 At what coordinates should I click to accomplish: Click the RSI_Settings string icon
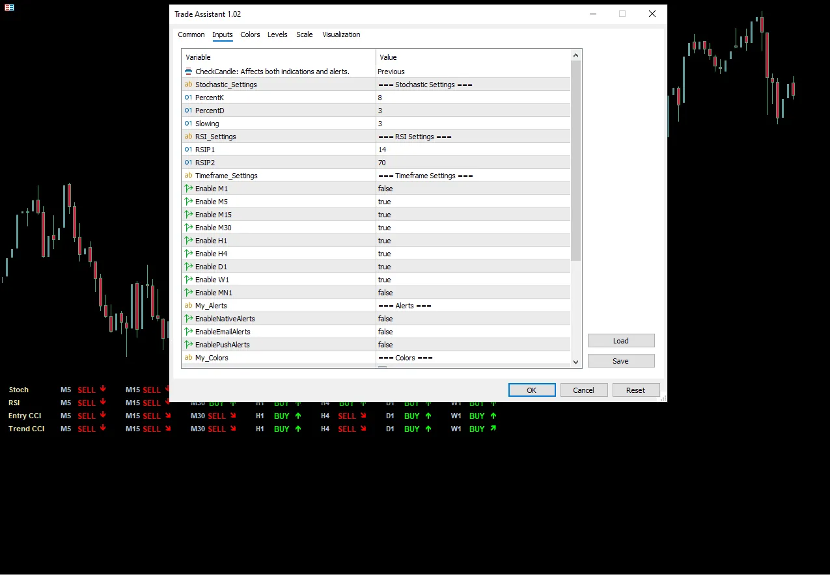click(x=189, y=137)
